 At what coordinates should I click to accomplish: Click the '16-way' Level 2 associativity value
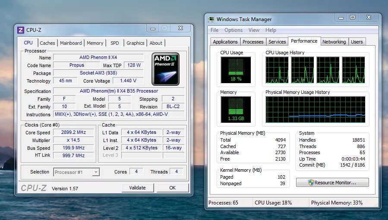click(173, 148)
